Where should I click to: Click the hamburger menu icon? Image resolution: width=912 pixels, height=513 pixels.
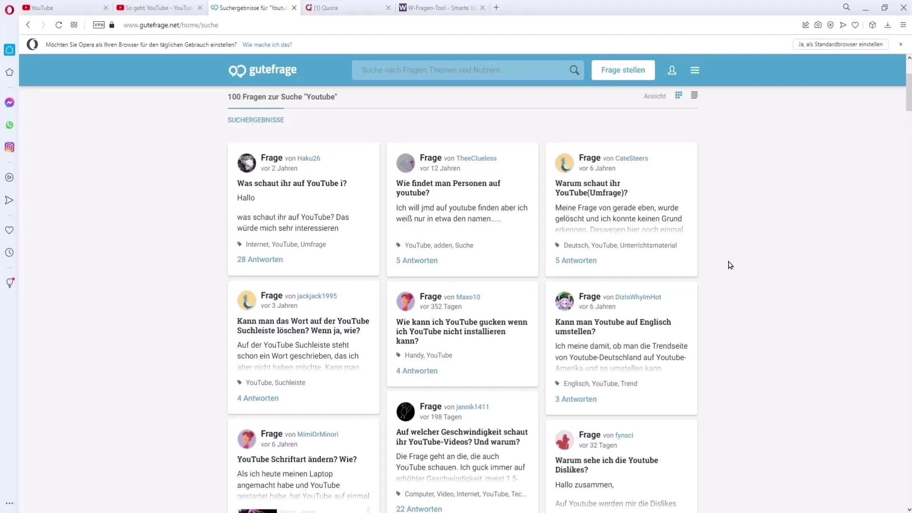694,70
